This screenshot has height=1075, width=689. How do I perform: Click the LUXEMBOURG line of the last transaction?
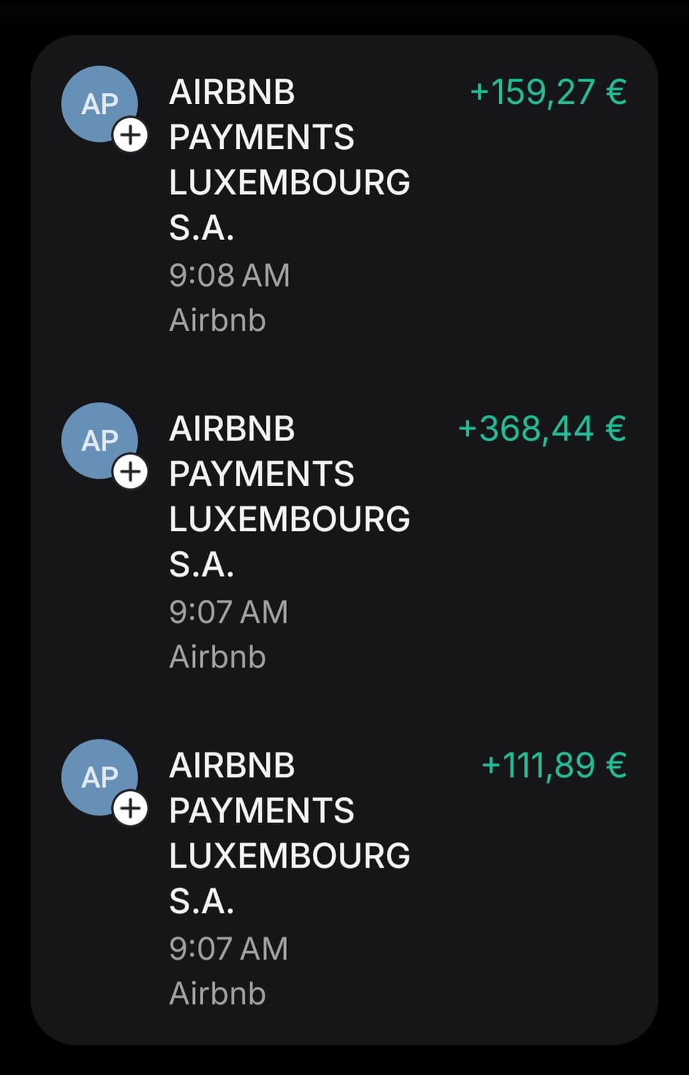click(x=289, y=856)
